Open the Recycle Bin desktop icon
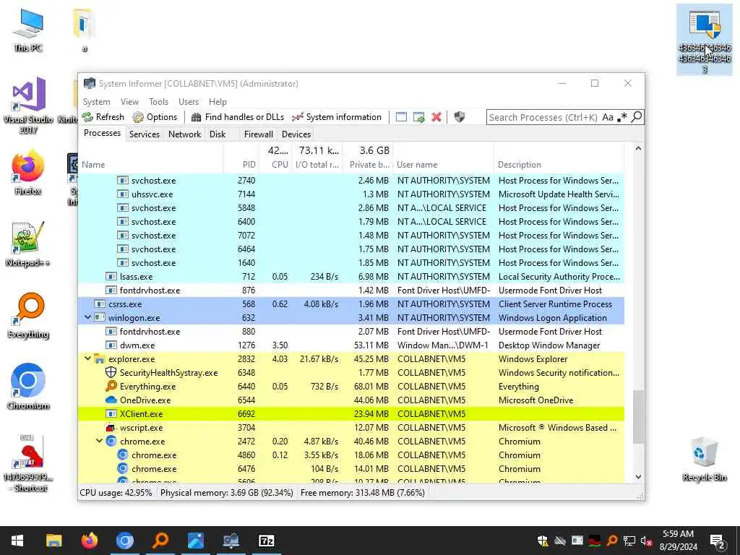This screenshot has height=555, width=740. tap(704, 459)
